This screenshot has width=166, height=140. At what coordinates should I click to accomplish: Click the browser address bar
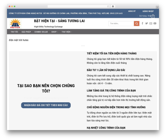[79, 6]
